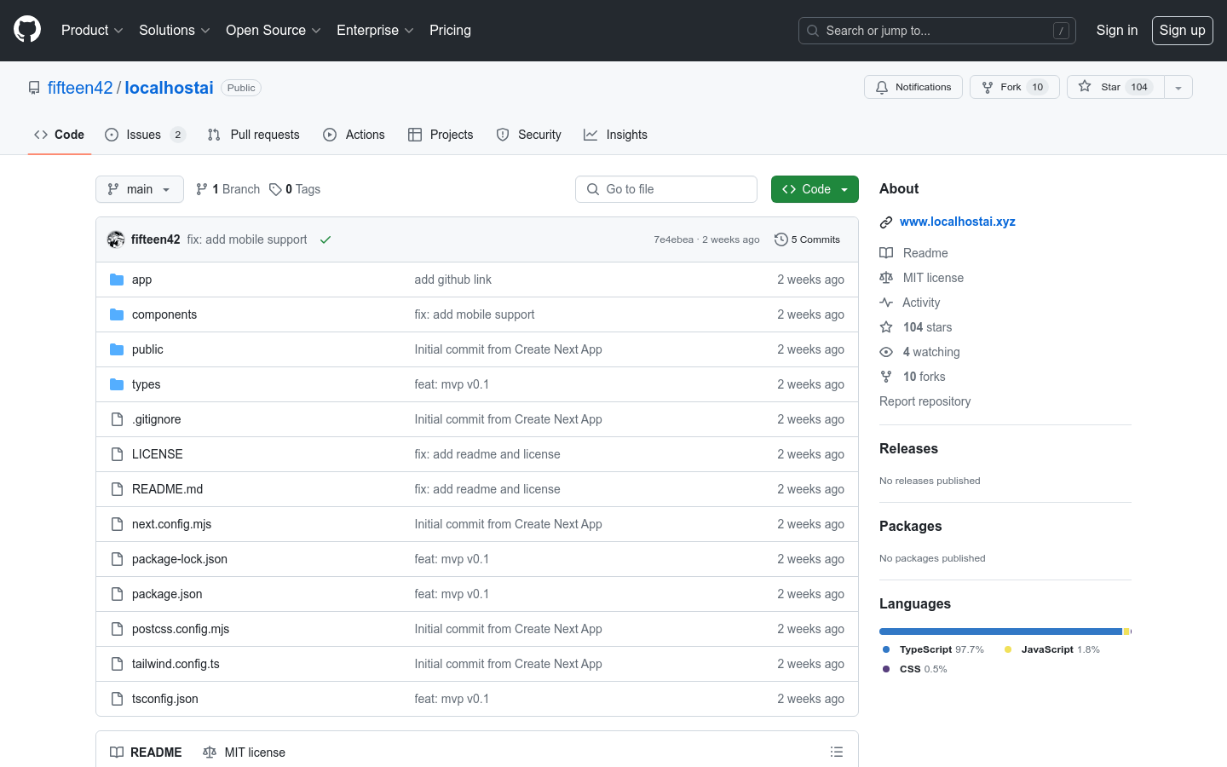1227x767 pixels.
Task: Switch to the Security tab
Action: click(x=529, y=135)
